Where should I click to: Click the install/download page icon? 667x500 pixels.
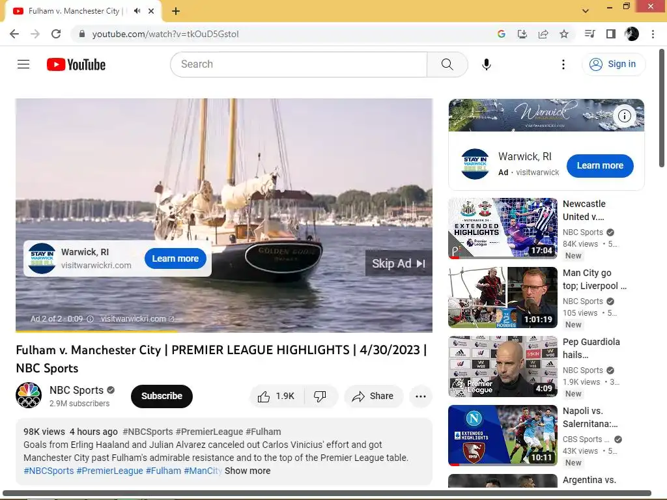point(522,34)
